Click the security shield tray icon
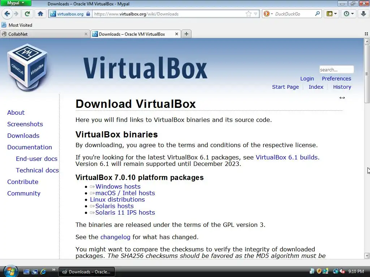370x277 pixels. pos(319,271)
